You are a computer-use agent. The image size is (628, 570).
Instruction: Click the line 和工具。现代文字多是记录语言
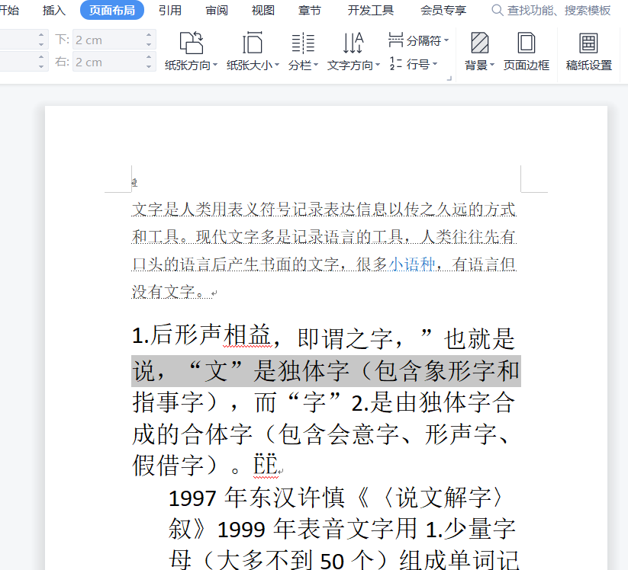coord(324,237)
